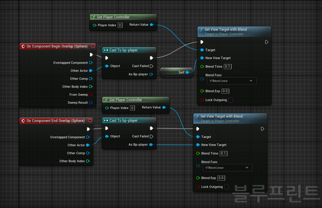The image size is (322, 208).
Task: Click Player Index pin on lower Get Player Controller
Action: click(x=107, y=108)
